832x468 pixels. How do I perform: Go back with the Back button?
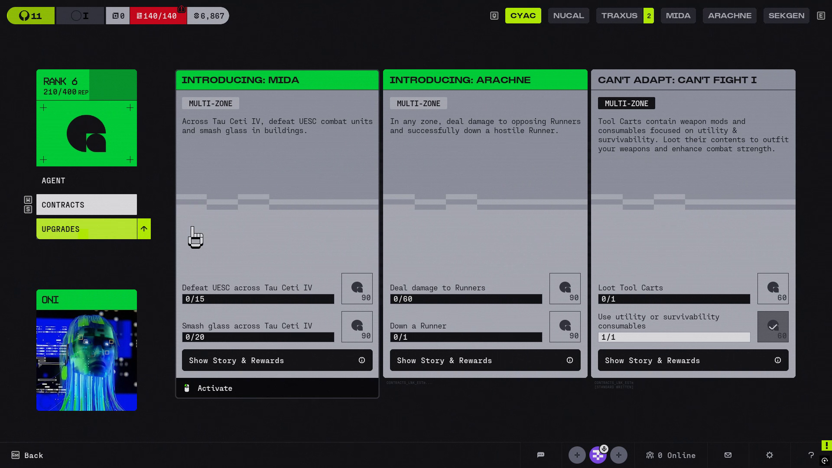(28, 455)
